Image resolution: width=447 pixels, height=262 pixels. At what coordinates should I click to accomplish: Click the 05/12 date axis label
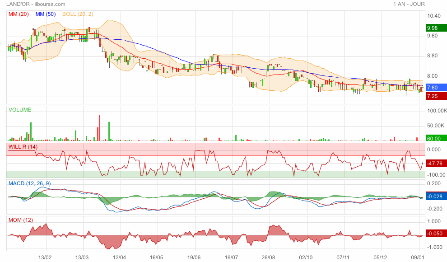click(380, 257)
